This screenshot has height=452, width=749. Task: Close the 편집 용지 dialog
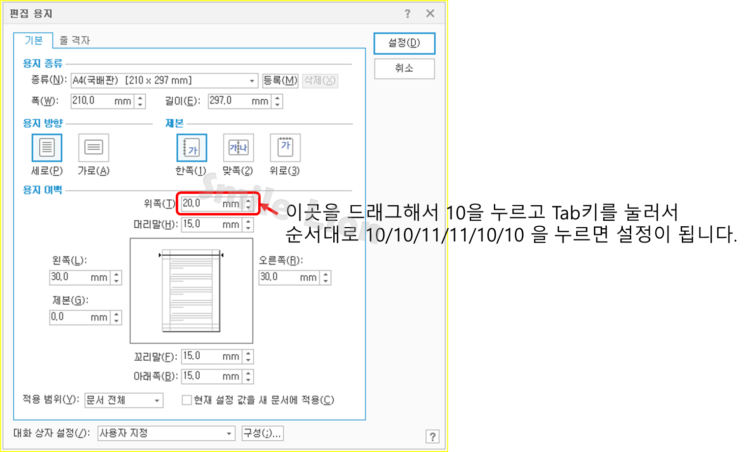pyautogui.click(x=430, y=14)
